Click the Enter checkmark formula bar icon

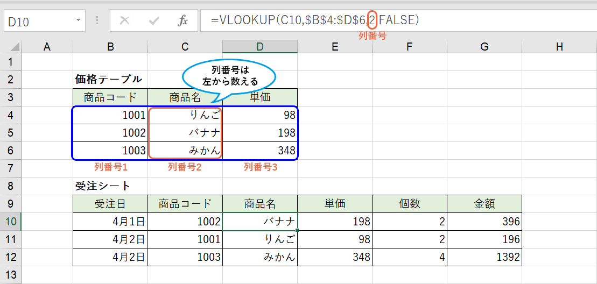point(154,21)
